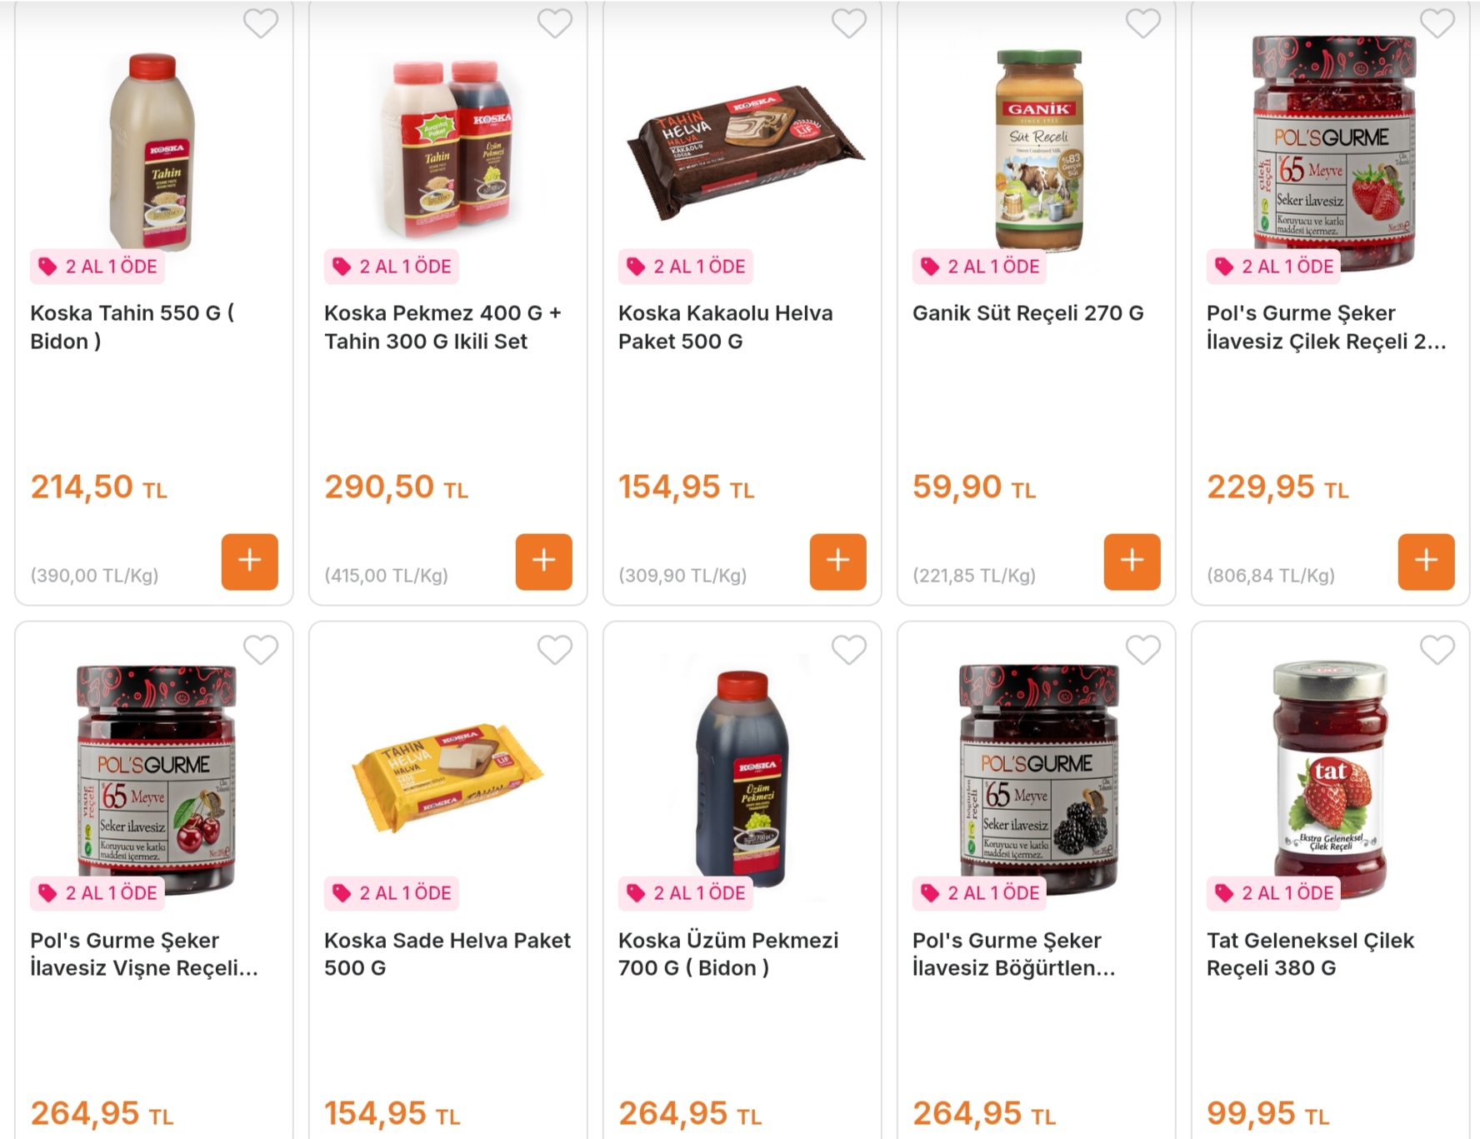Favorite Tat Geleneksel Çilek Reçeli heart
1480x1139 pixels.
click(1437, 649)
